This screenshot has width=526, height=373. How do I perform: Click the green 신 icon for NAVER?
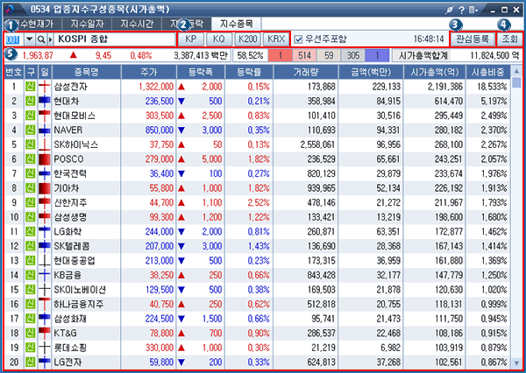pos(31,130)
